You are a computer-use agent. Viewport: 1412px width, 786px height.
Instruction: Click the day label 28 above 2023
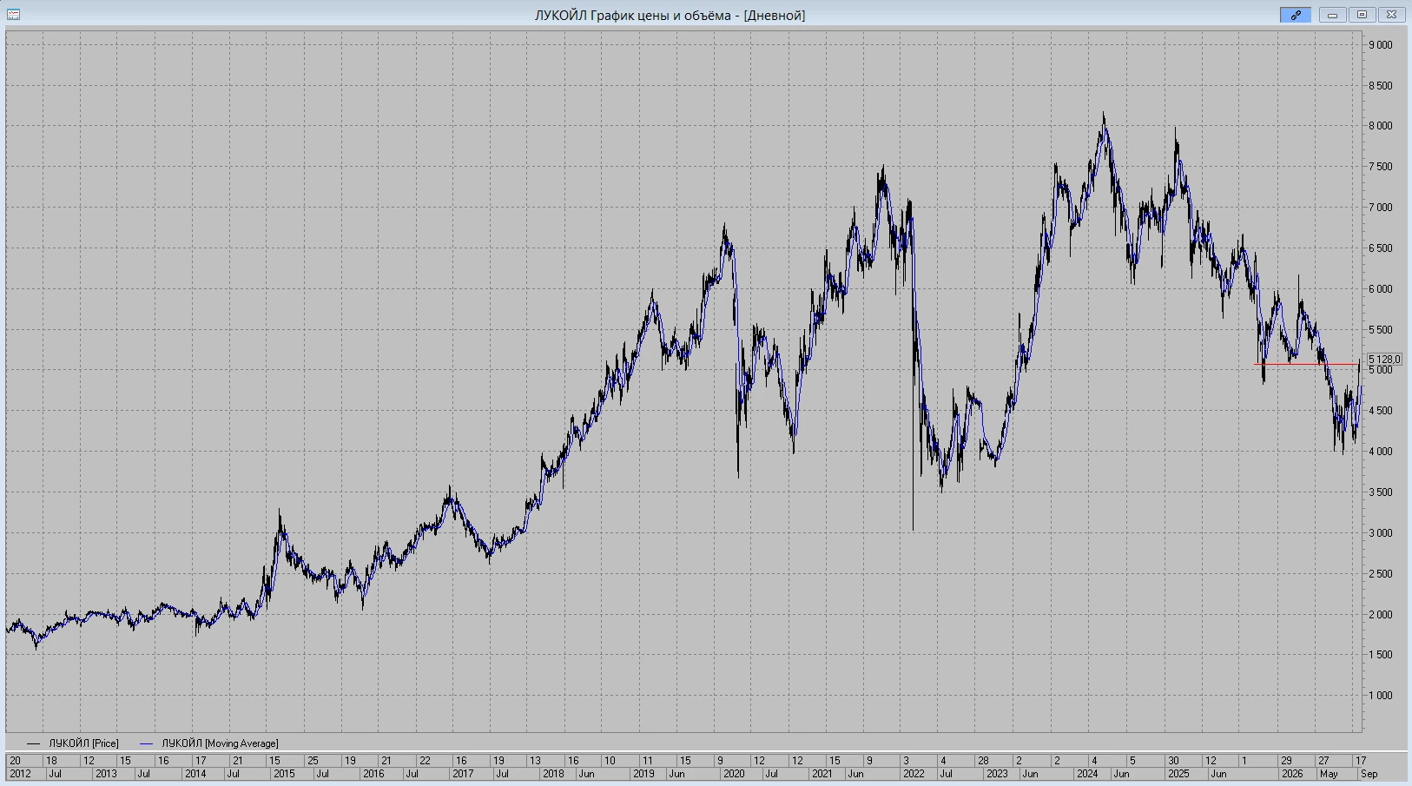coord(983,761)
